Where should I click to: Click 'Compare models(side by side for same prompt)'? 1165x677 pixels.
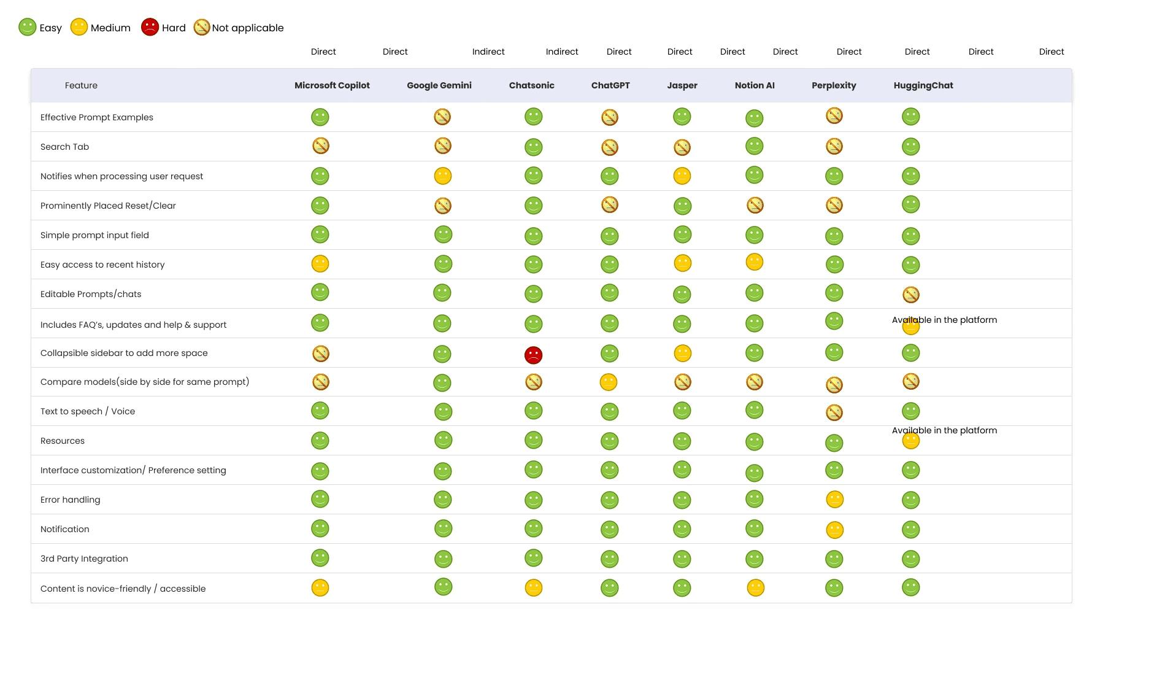click(x=145, y=382)
